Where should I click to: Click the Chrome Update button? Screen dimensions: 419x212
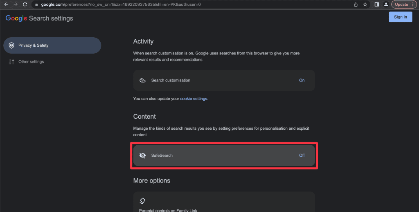(x=401, y=4)
